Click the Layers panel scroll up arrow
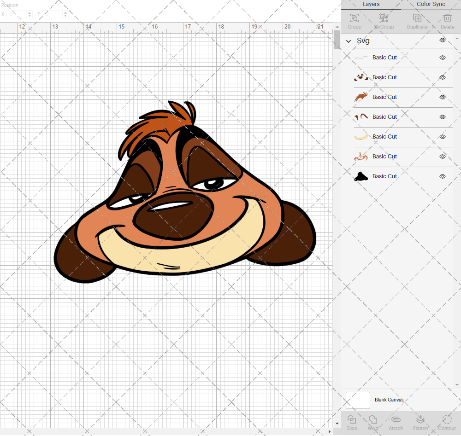 click(x=457, y=39)
